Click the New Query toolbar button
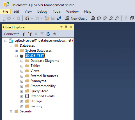Image resolution: width=135 pixels, height=120 pixels. pos(76,18)
